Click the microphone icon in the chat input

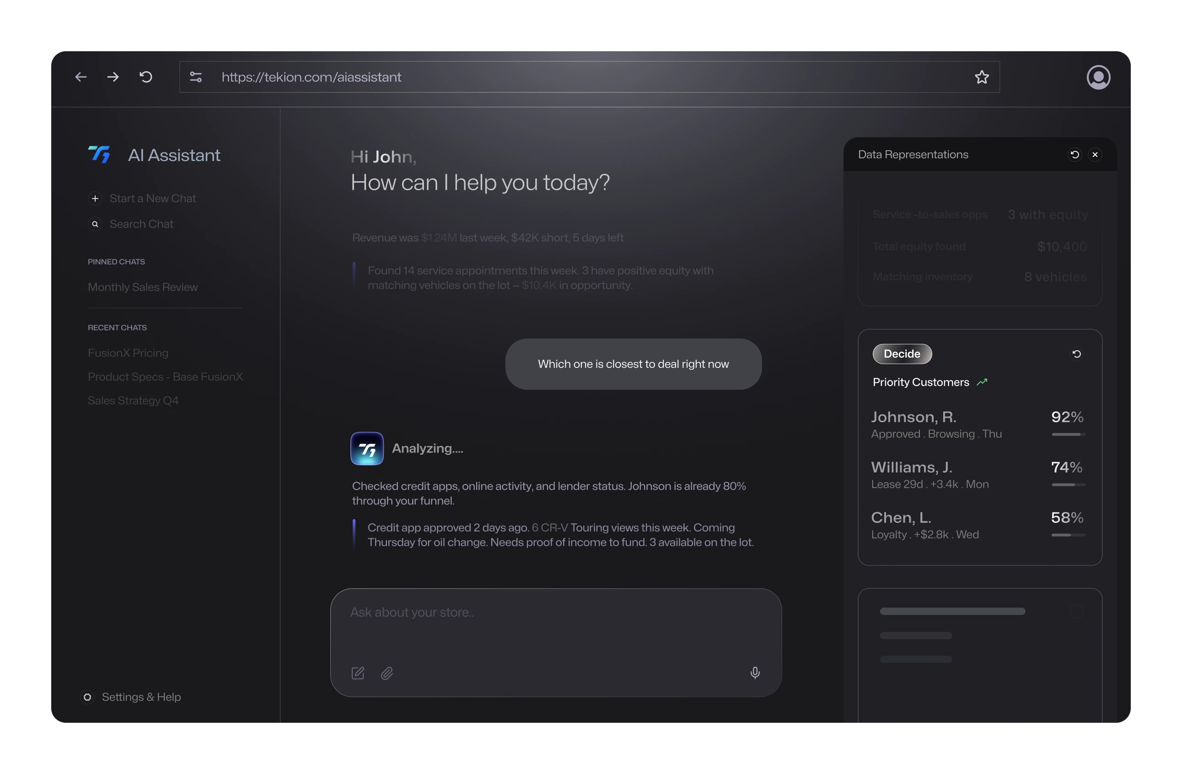(x=754, y=672)
